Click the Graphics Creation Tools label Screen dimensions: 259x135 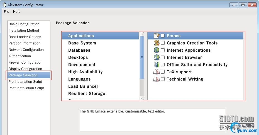(192, 43)
